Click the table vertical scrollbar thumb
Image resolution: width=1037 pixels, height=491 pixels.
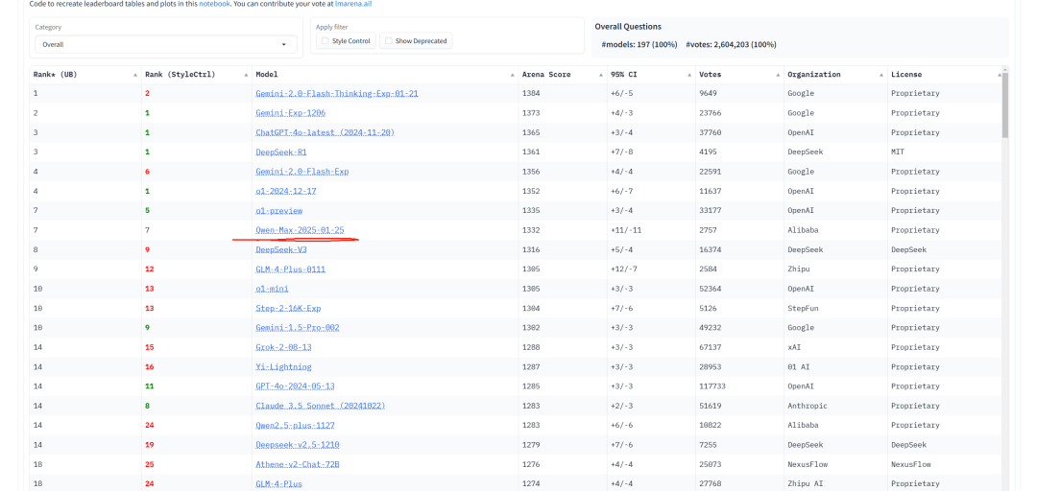(x=1005, y=105)
